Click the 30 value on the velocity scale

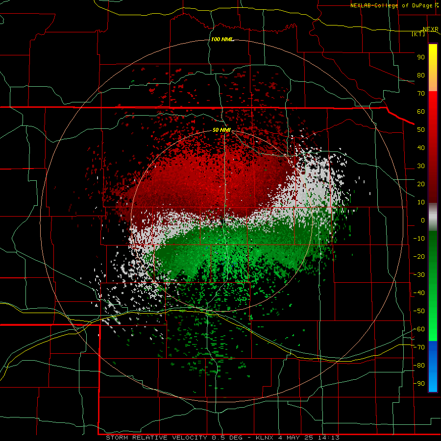(x=421, y=166)
